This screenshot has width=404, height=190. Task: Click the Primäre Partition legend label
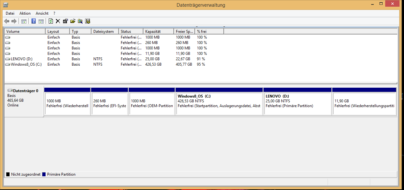pyautogui.click(x=61, y=174)
